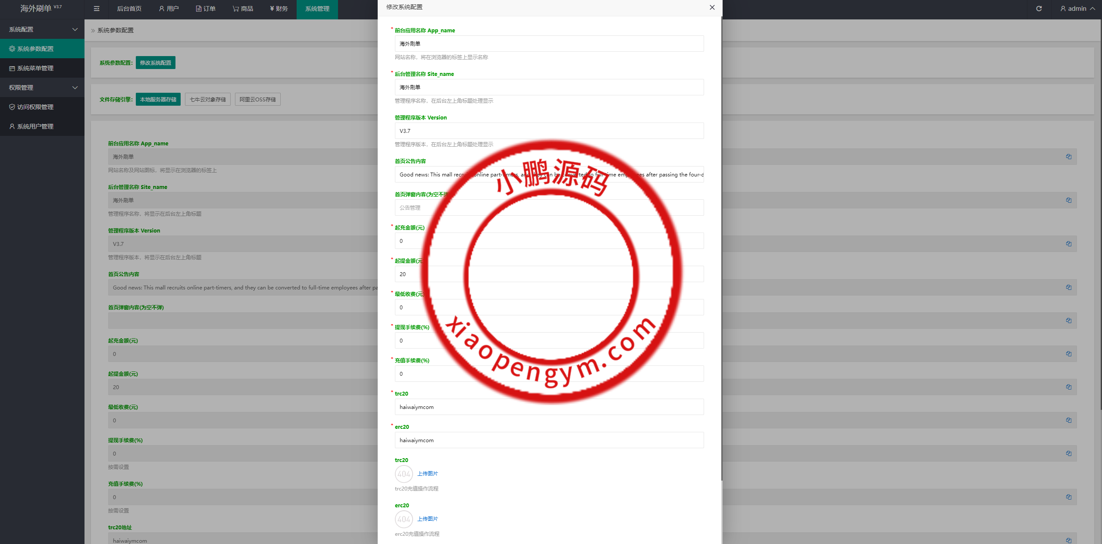Go to the 后台首页 tab
This screenshot has height=544, width=1102.
pos(129,9)
